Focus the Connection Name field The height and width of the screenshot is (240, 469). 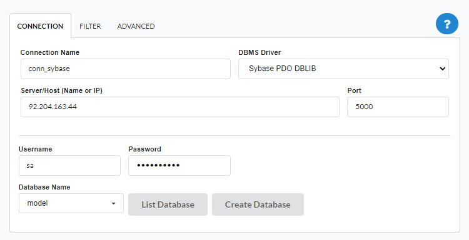pyautogui.click(x=126, y=69)
